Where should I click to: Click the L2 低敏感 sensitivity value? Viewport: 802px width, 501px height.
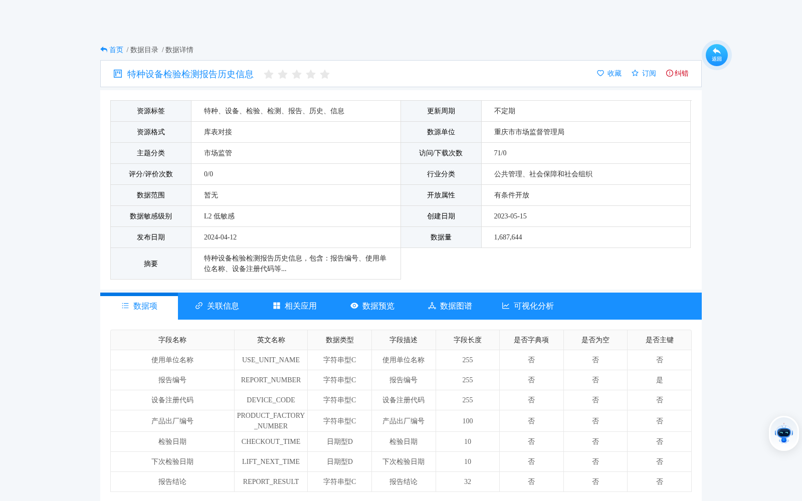(219, 216)
